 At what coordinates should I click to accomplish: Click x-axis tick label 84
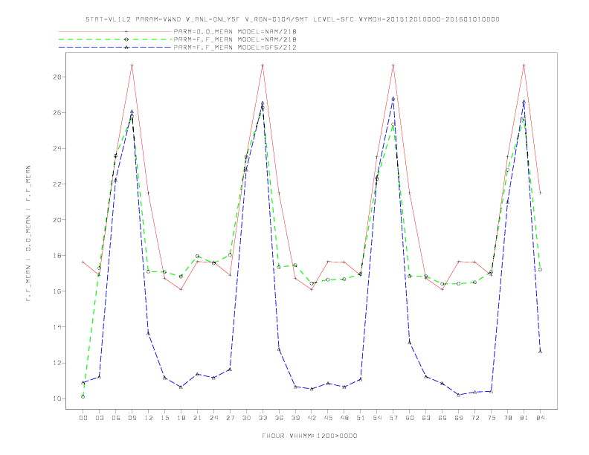coord(540,418)
